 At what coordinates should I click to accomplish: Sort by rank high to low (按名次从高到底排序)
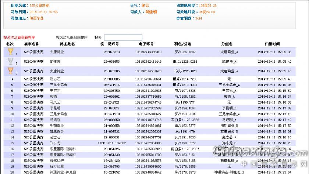[x=19, y=37]
